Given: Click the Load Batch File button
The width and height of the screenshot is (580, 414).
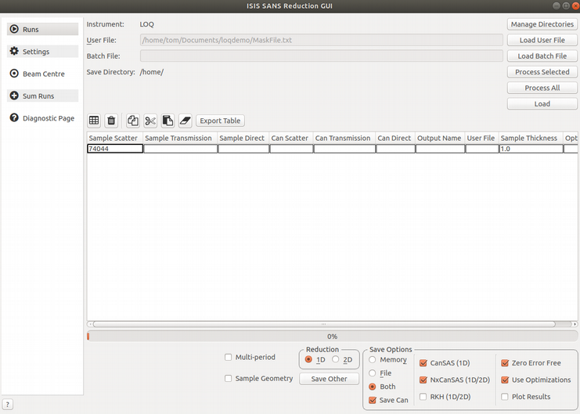Looking at the screenshot, I should point(542,56).
